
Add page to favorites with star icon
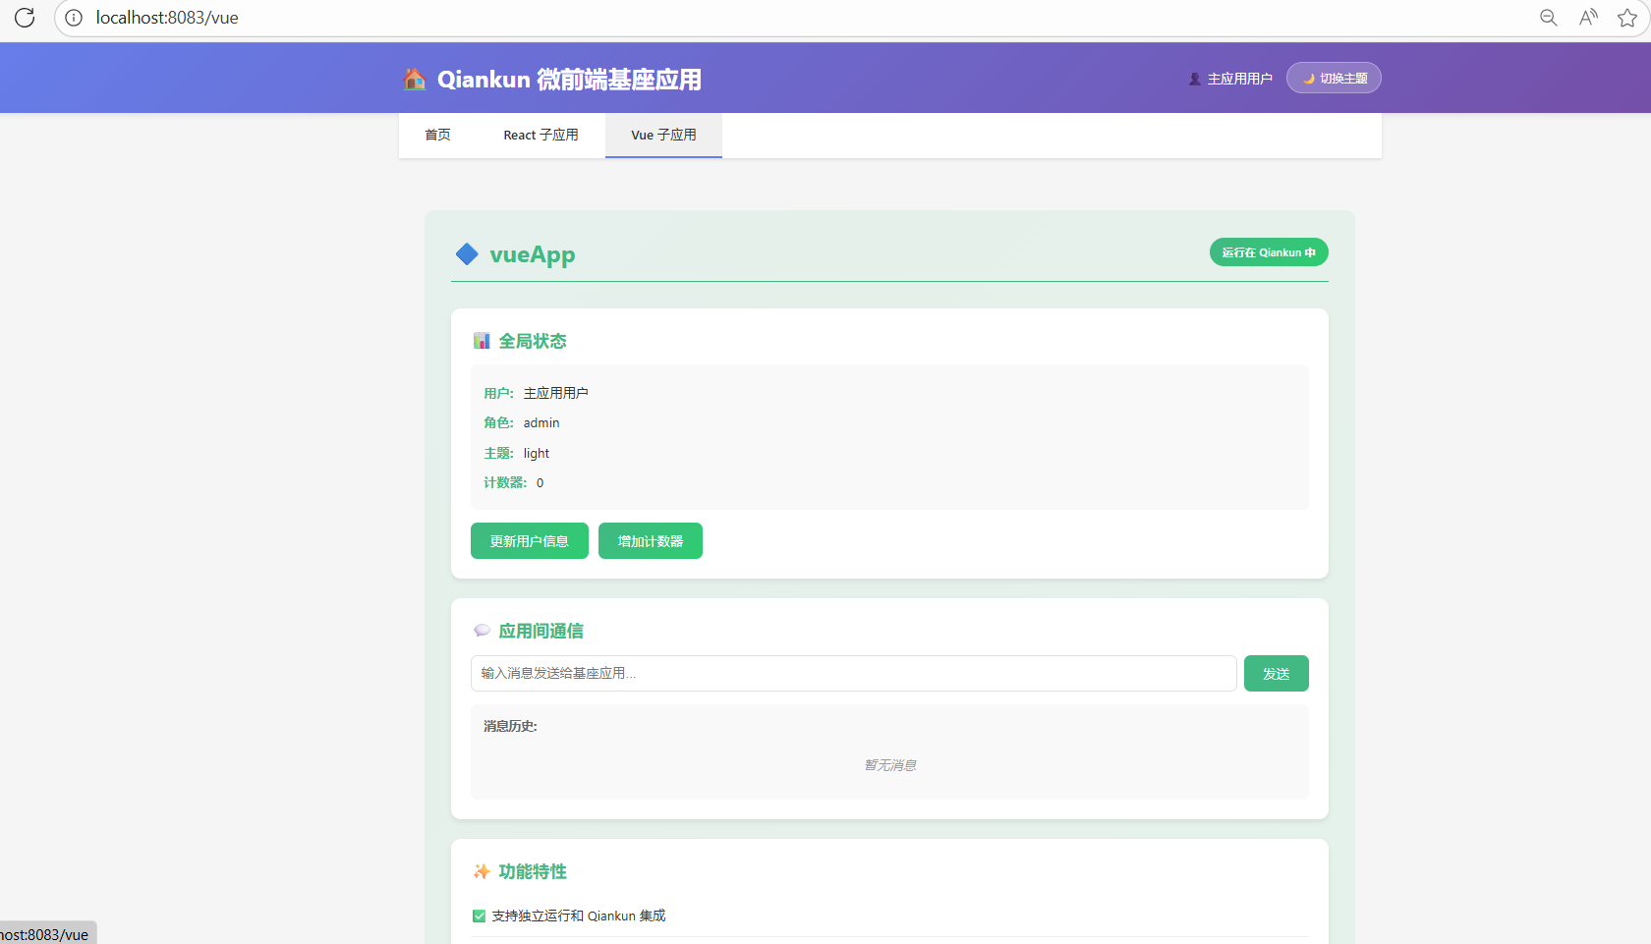pyautogui.click(x=1627, y=18)
